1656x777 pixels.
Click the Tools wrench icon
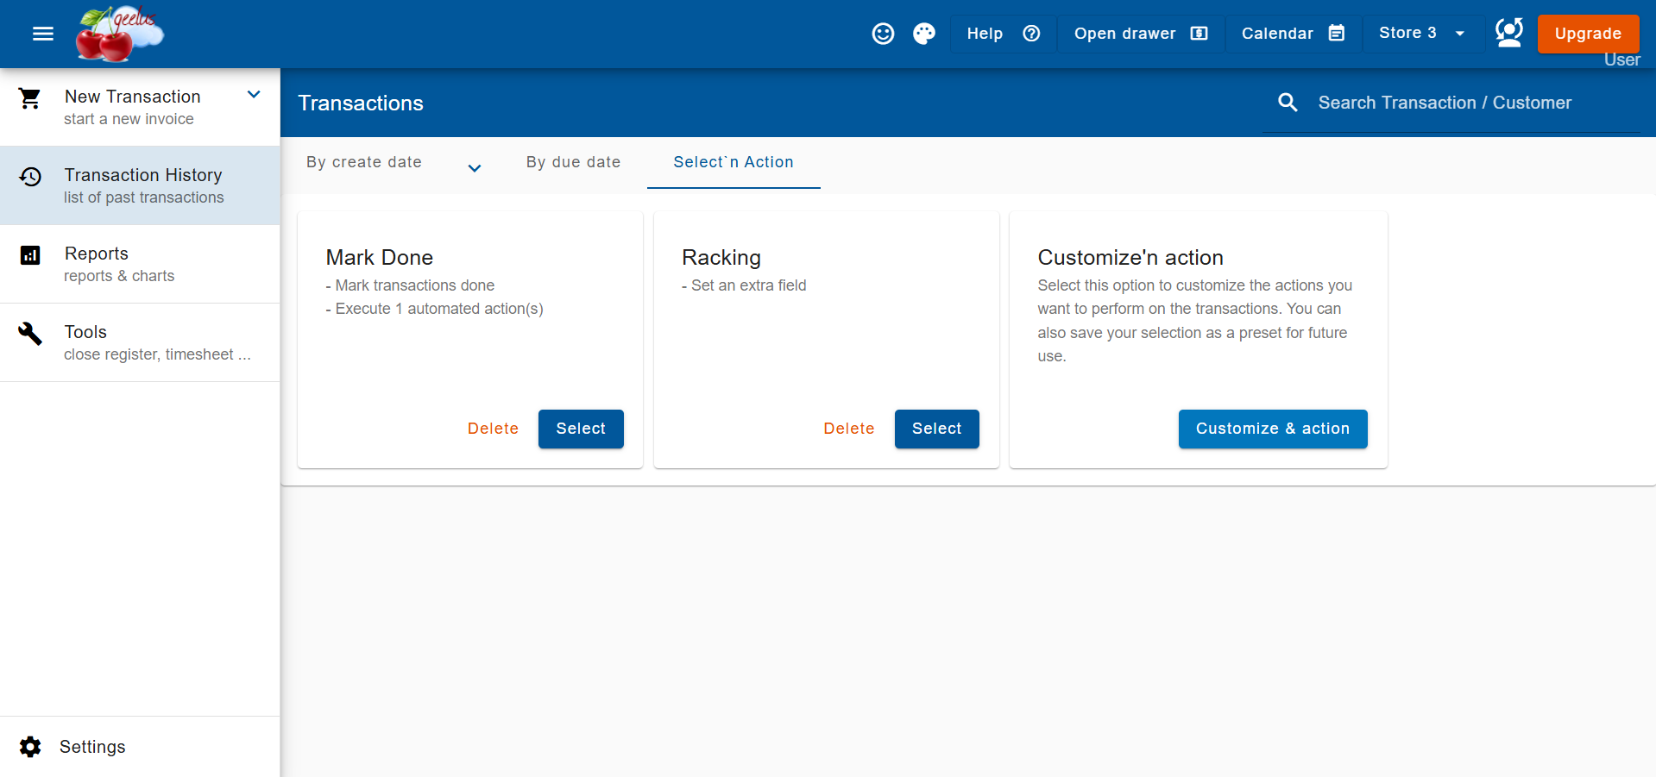click(x=30, y=333)
